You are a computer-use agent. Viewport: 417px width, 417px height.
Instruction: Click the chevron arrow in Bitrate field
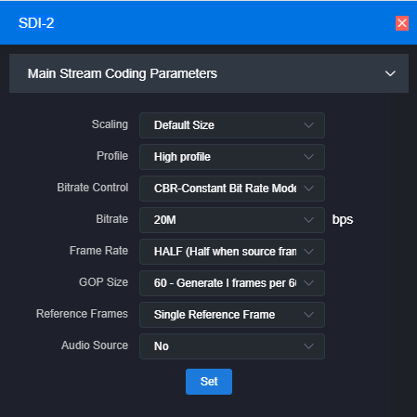coord(308,220)
